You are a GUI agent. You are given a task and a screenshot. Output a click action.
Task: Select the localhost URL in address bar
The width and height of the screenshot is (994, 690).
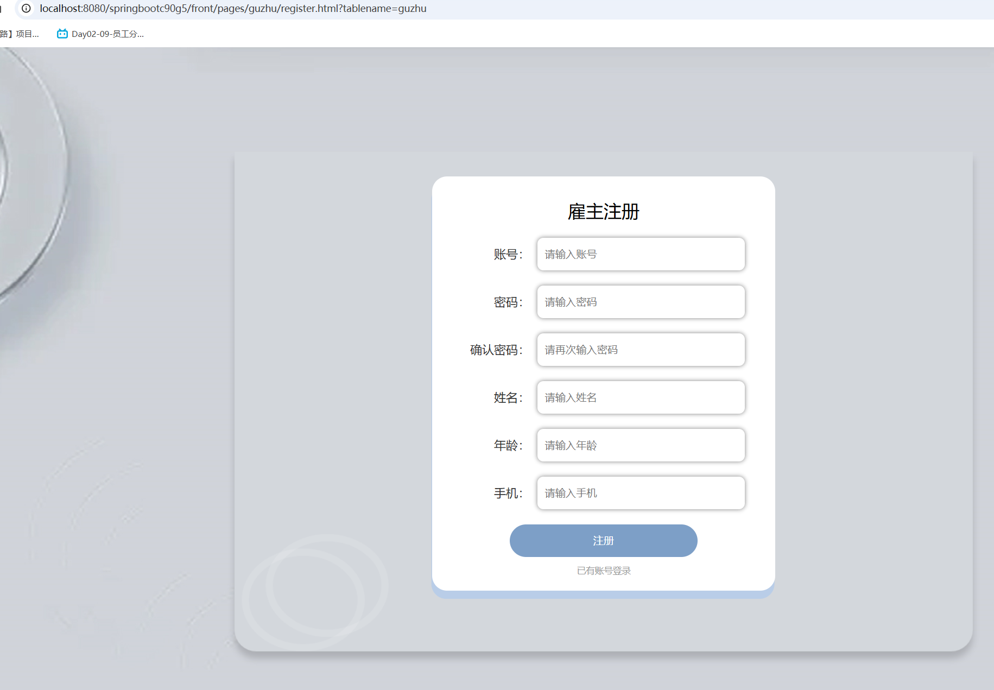(x=233, y=9)
